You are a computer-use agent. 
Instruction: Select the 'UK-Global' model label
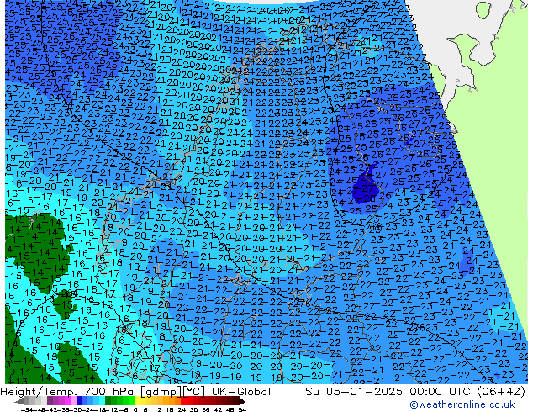pyautogui.click(x=241, y=392)
